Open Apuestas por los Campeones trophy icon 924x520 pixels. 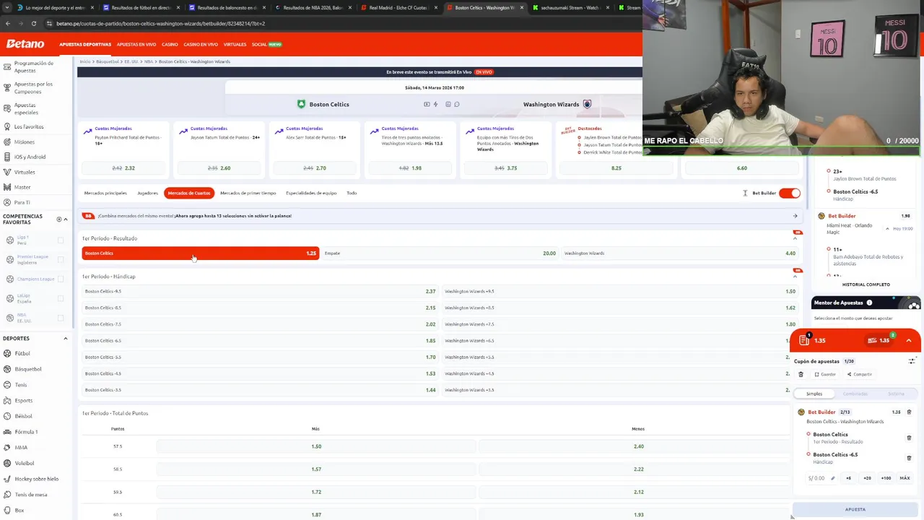(6, 87)
